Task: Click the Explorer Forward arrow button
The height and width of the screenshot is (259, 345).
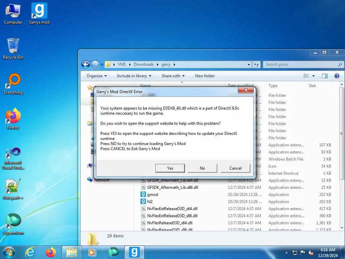Action: coord(95,64)
